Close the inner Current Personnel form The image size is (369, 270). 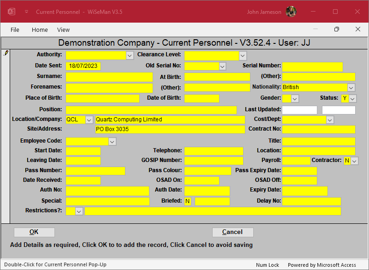coord(357,30)
